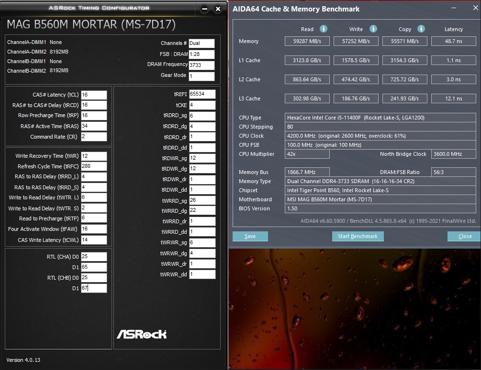Select the RAS# Active Time (tRAS) field
481x370 pixels.
(94, 126)
